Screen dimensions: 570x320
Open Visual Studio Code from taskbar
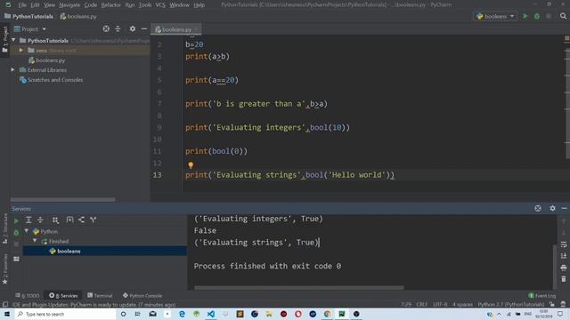pos(211,314)
